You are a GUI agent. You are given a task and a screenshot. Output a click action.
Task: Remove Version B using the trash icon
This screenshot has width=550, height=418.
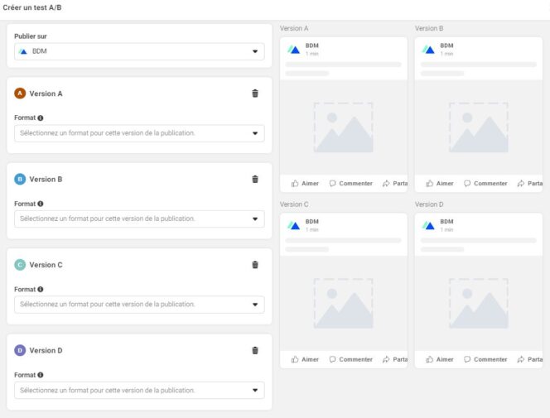coord(255,179)
